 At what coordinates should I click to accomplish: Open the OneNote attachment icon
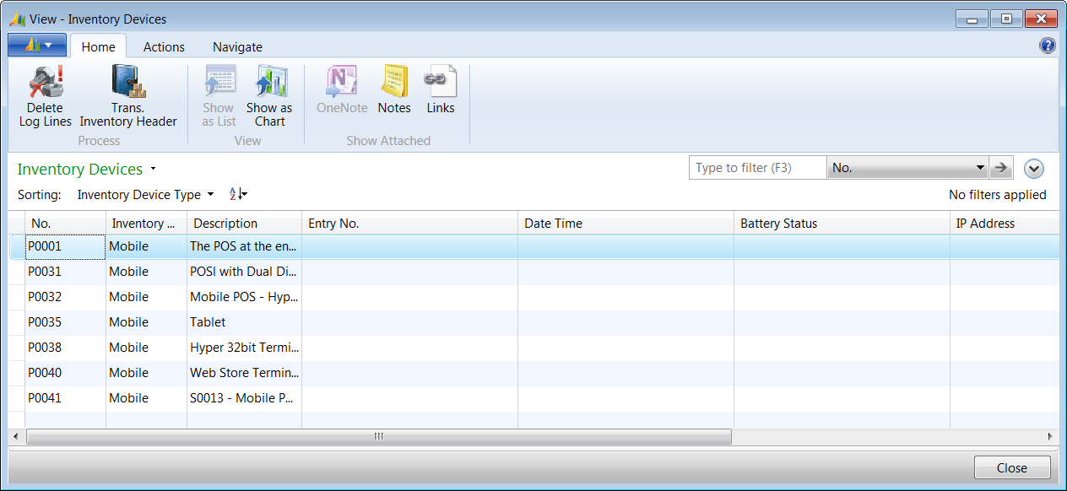342,82
